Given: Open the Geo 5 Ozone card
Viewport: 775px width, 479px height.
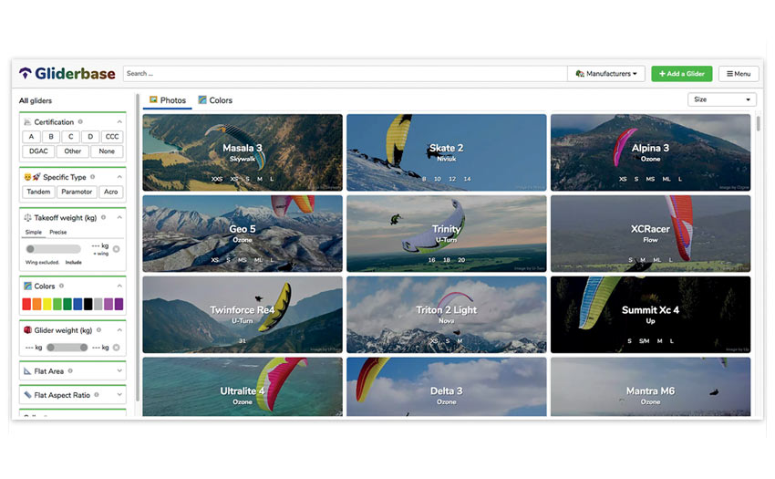Looking at the screenshot, I should [243, 234].
